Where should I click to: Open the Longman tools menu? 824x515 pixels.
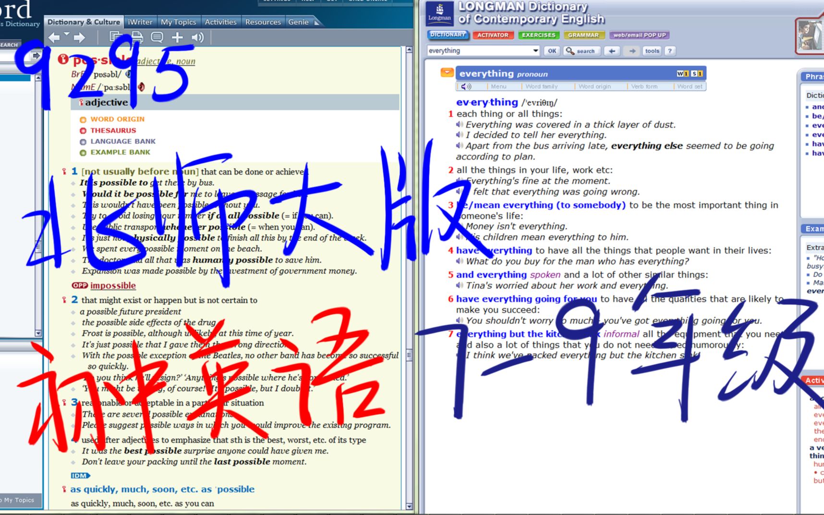[x=652, y=51]
